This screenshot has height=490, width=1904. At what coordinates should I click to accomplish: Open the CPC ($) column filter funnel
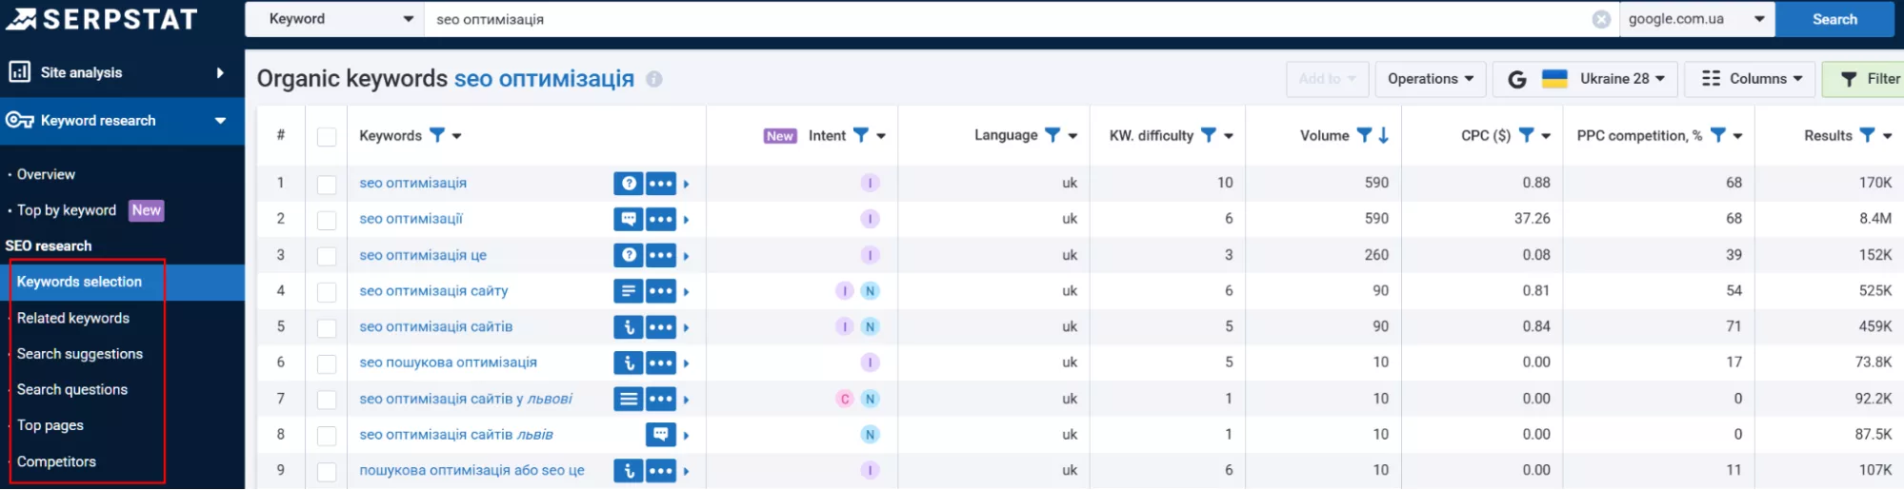pos(1527,135)
